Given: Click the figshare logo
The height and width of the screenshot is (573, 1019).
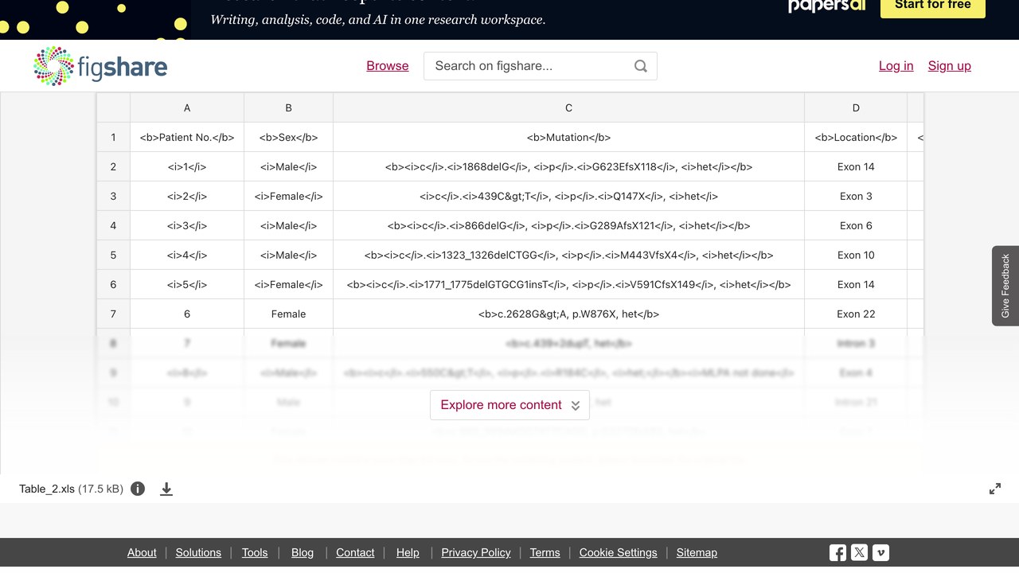Looking at the screenshot, I should pyautogui.click(x=100, y=66).
